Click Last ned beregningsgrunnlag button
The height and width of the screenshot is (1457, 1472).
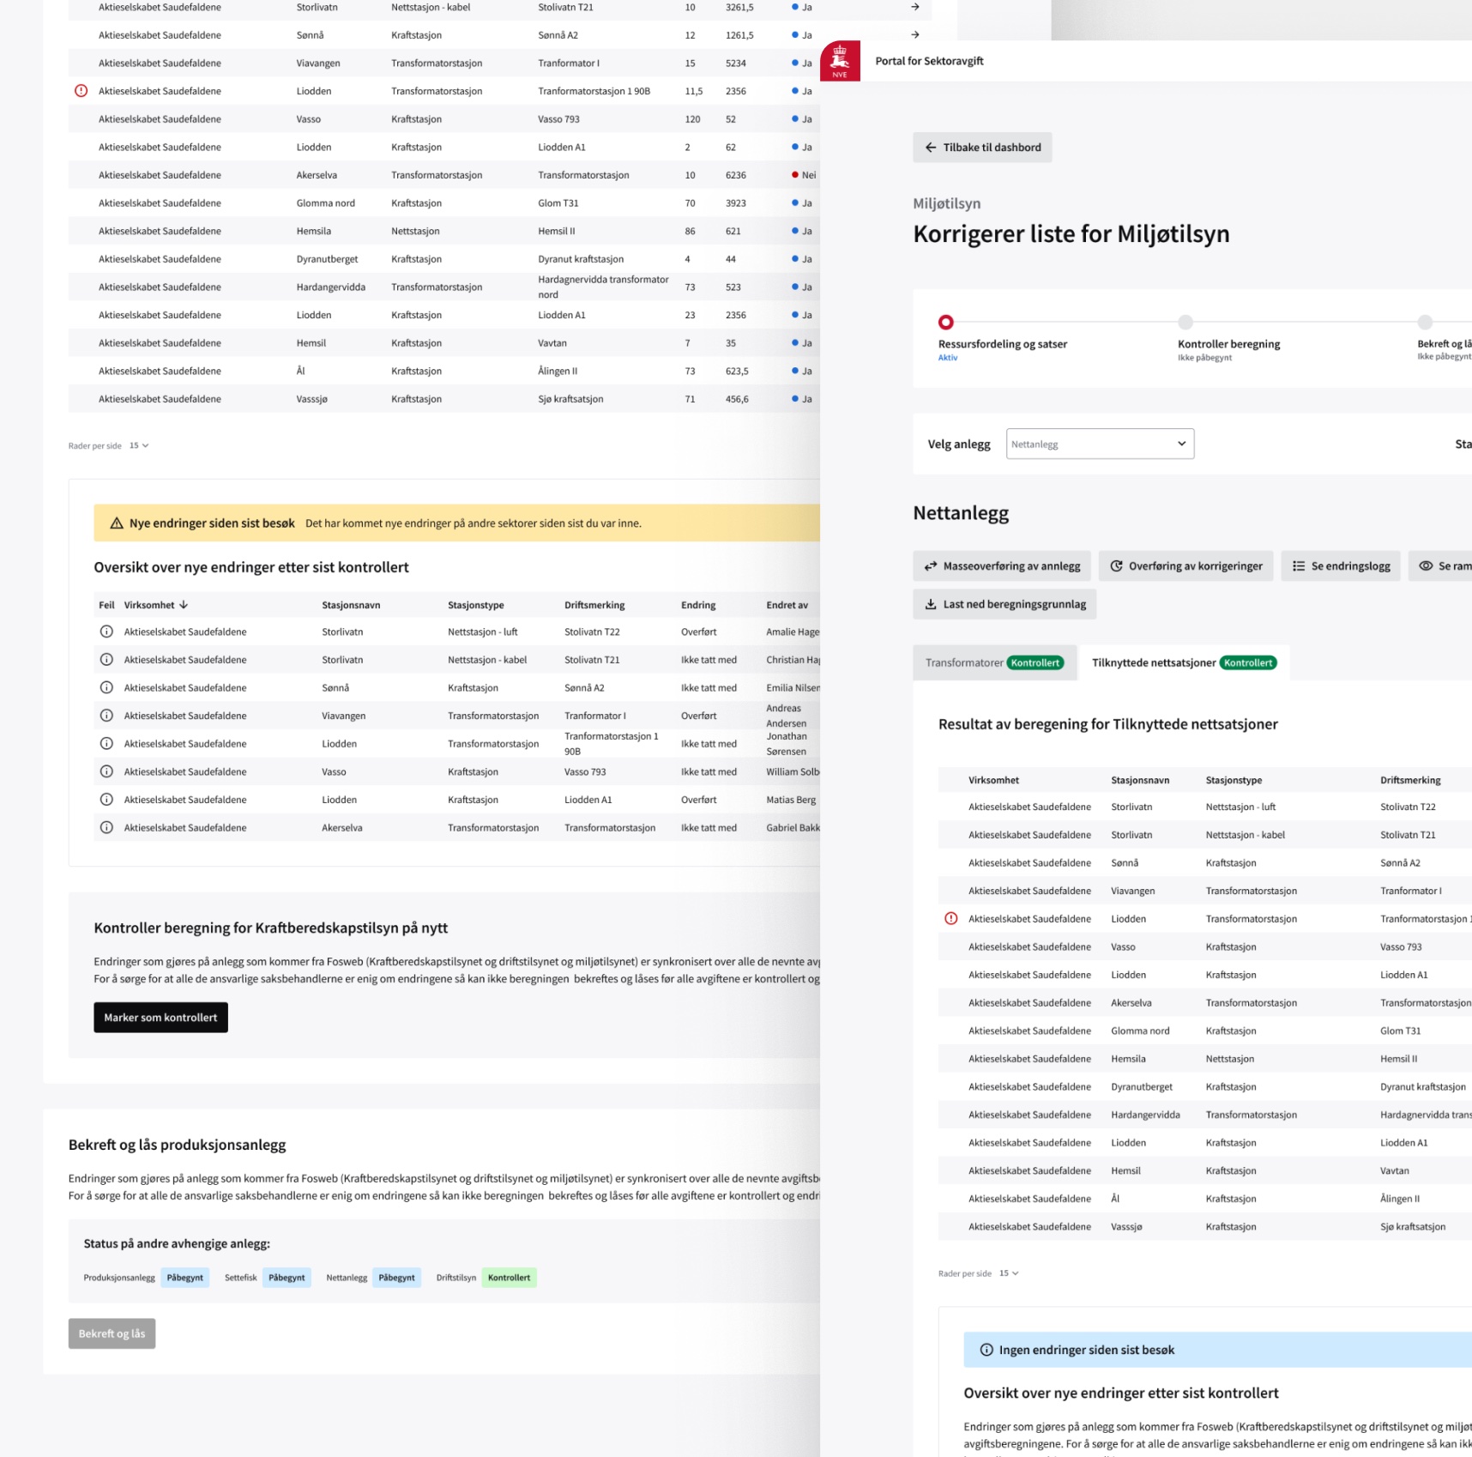coord(1004,604)
